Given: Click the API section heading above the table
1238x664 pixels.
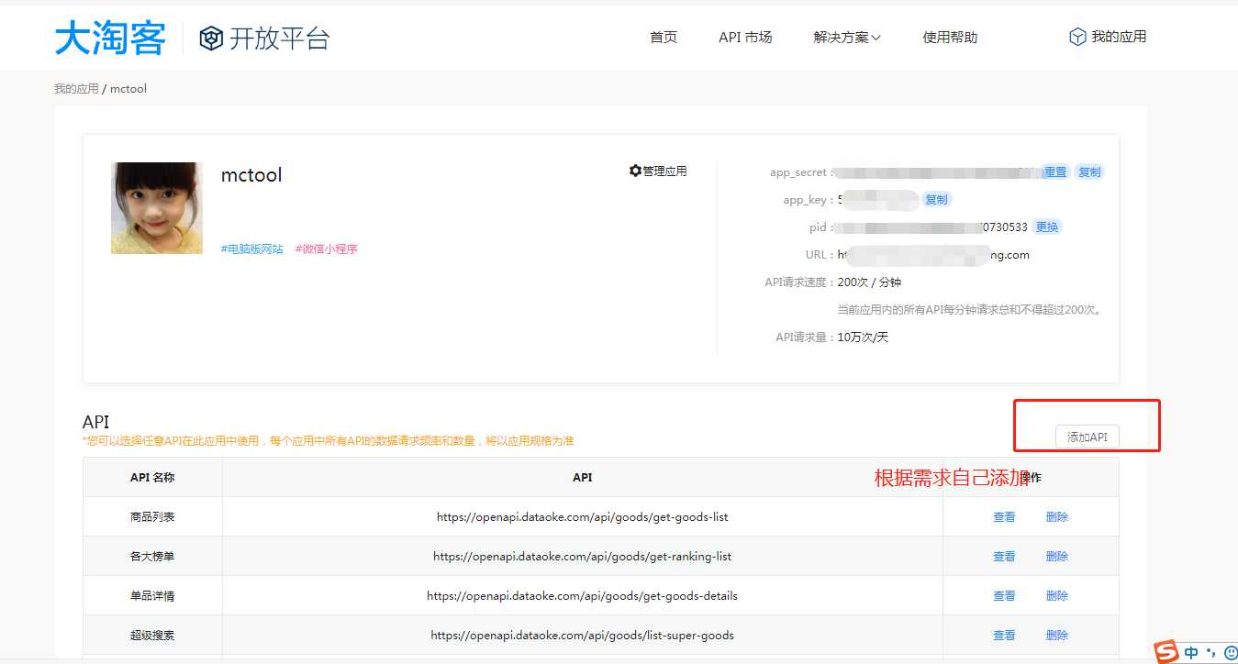Looking at the screenshot, I should click(x=95, y=422).
